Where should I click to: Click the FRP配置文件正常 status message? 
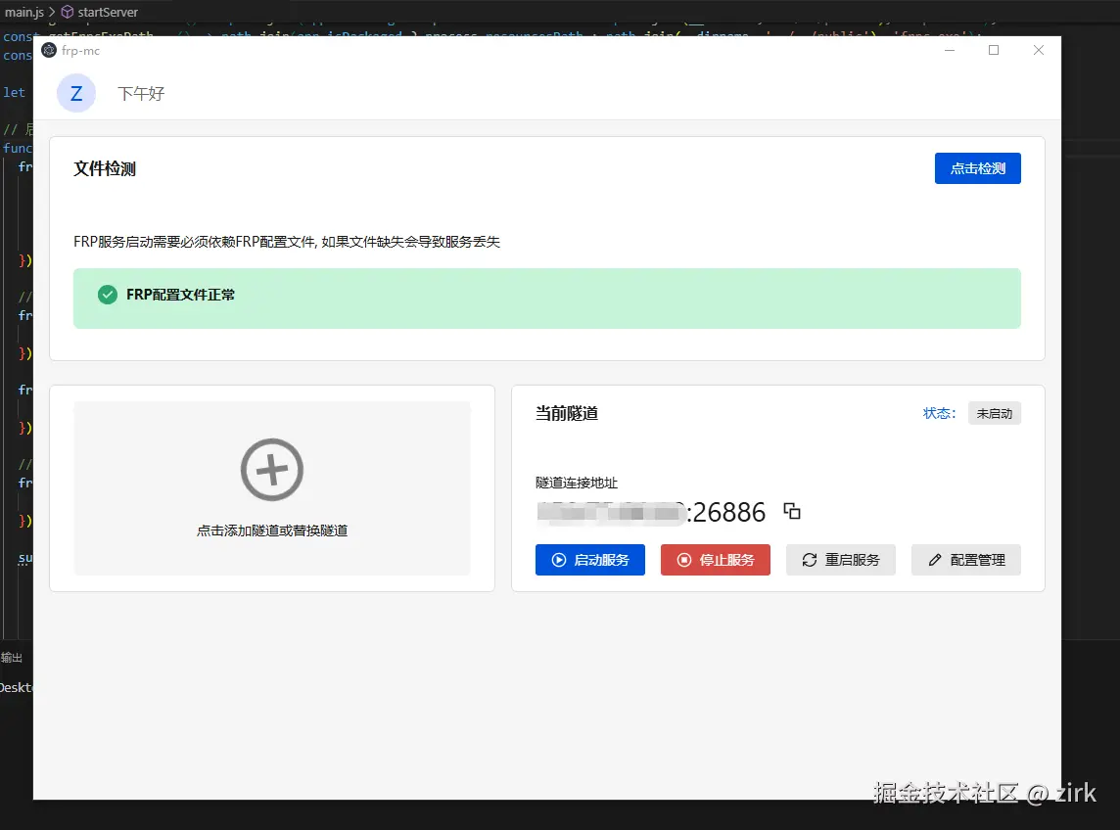[181, 295]
